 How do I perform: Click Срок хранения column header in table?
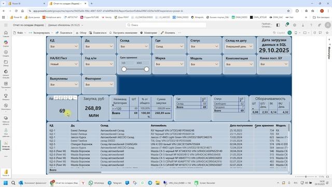click(x=264, y=126)
